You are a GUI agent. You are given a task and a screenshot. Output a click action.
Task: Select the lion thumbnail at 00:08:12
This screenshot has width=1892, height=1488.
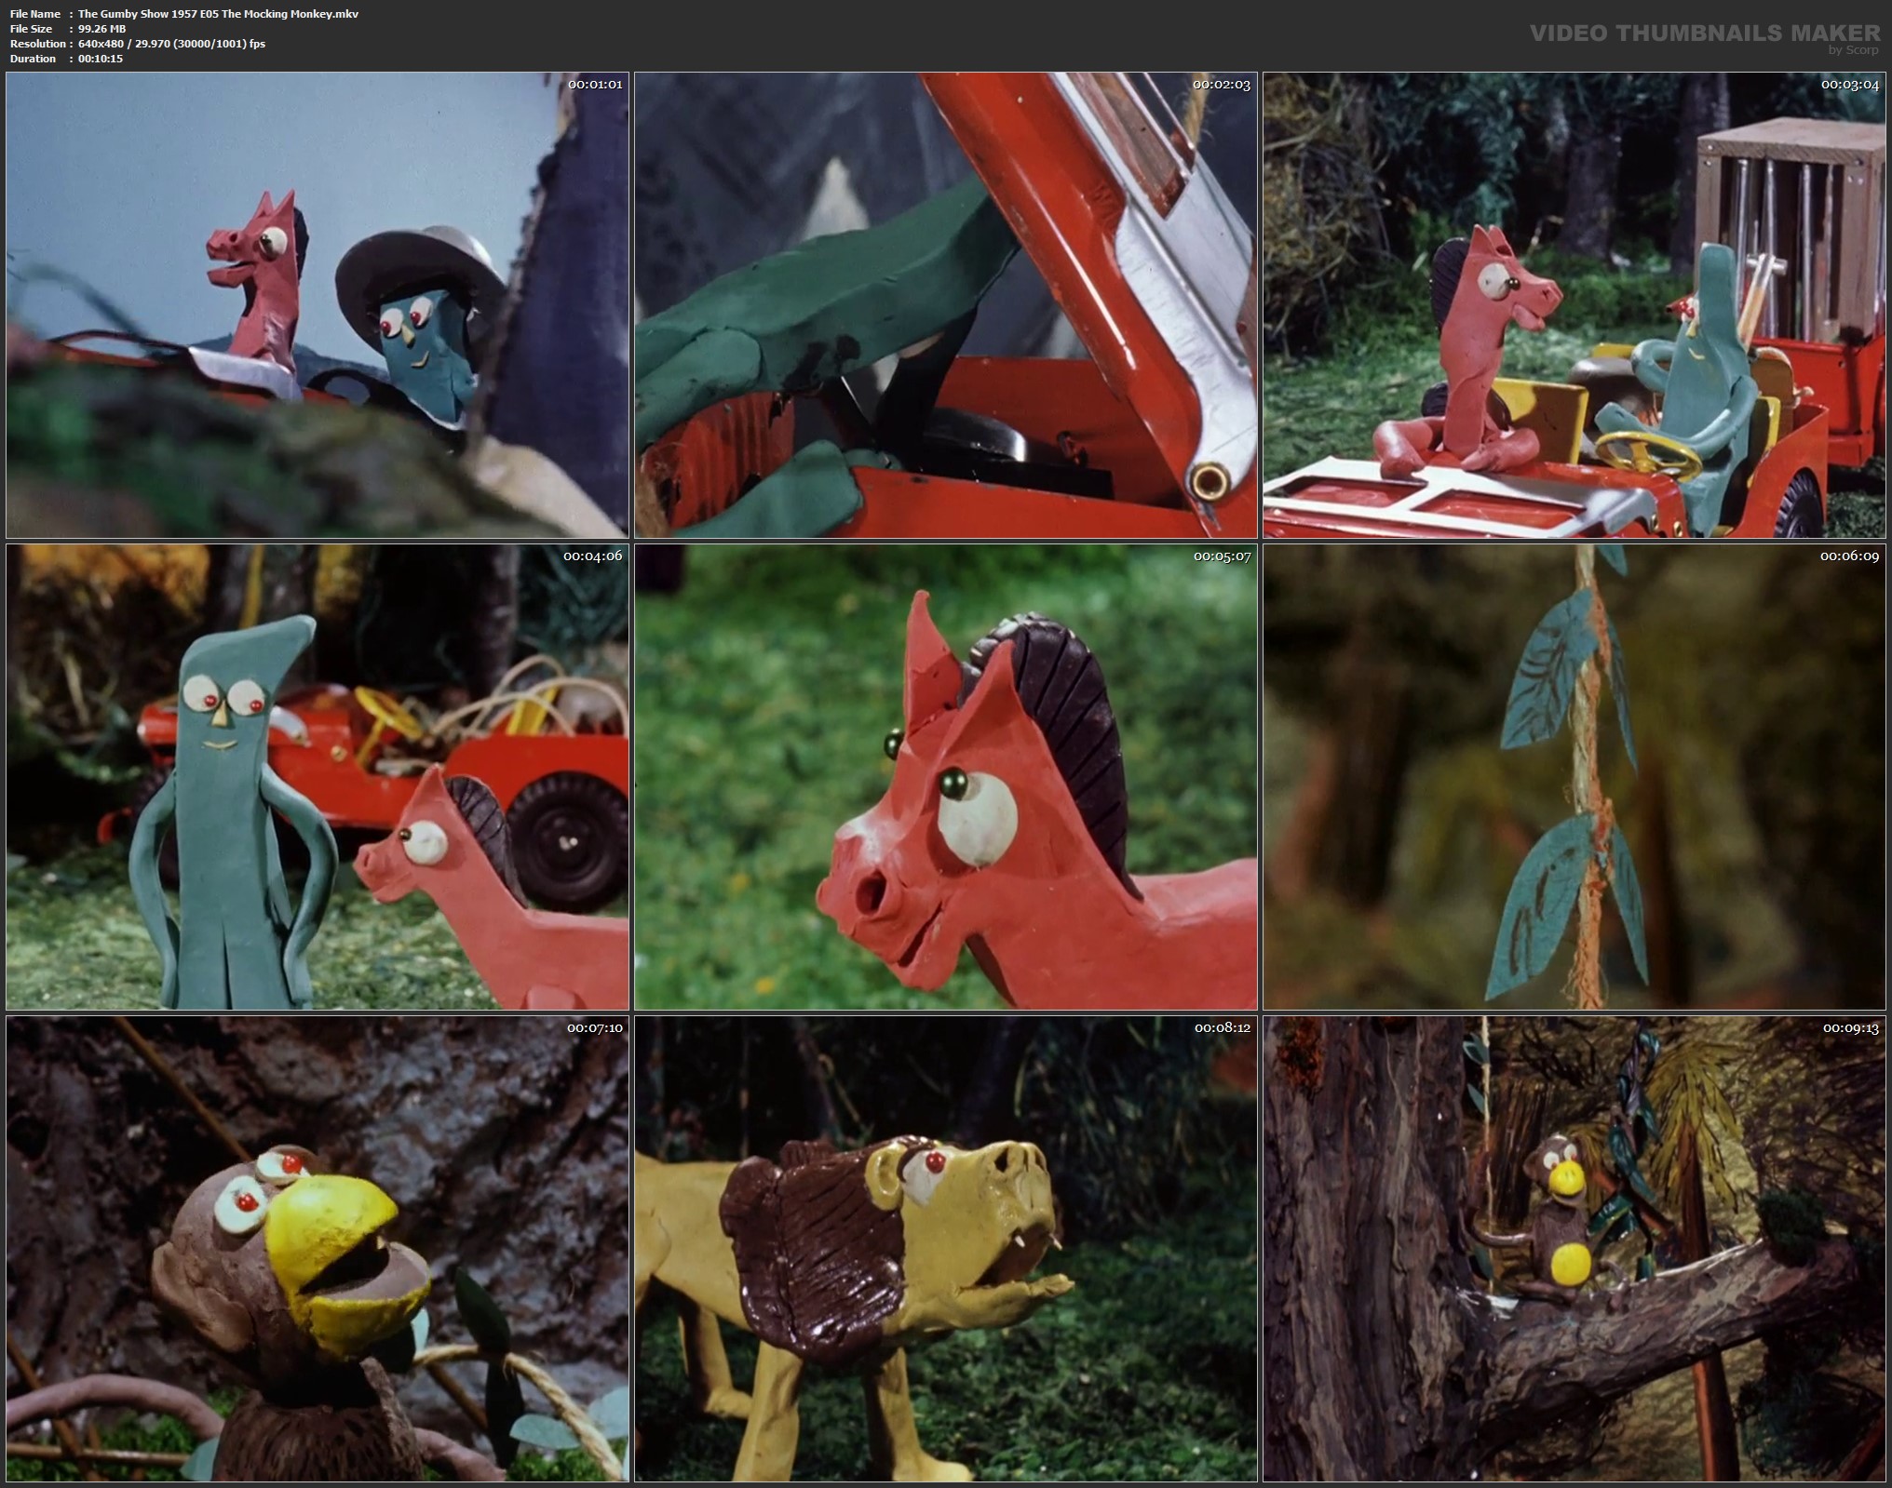coord(945,1249)
